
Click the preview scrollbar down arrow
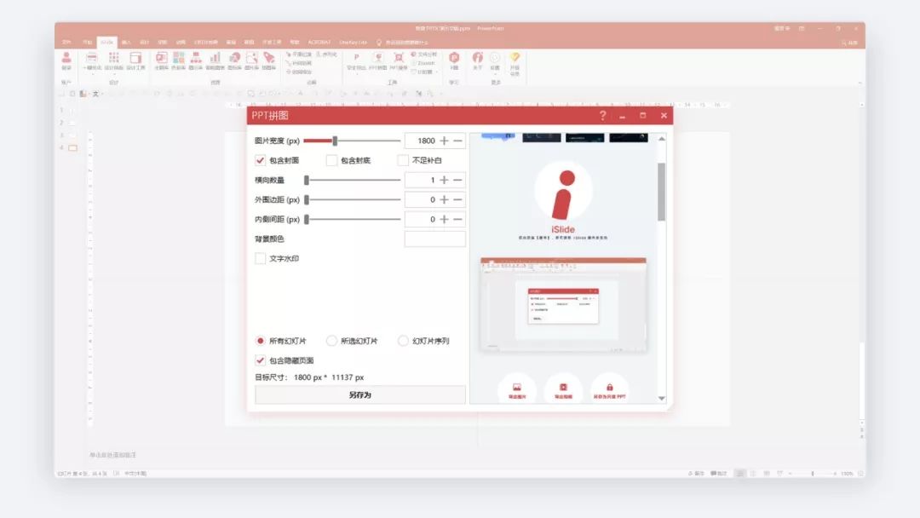point(661,399)
